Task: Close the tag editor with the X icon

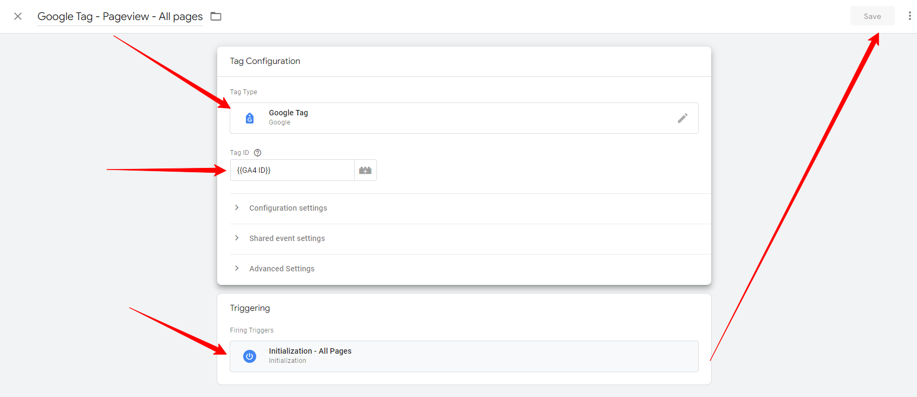Action: point(18,16)
